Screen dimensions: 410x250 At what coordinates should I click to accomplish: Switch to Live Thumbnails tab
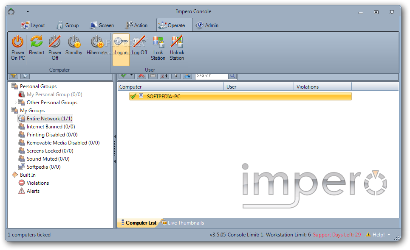click(x=183, y=223)
